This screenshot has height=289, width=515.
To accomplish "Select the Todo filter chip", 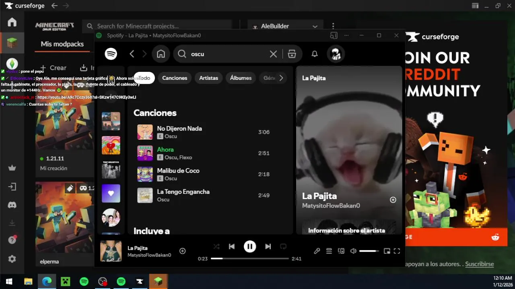I will coord(144,78).
